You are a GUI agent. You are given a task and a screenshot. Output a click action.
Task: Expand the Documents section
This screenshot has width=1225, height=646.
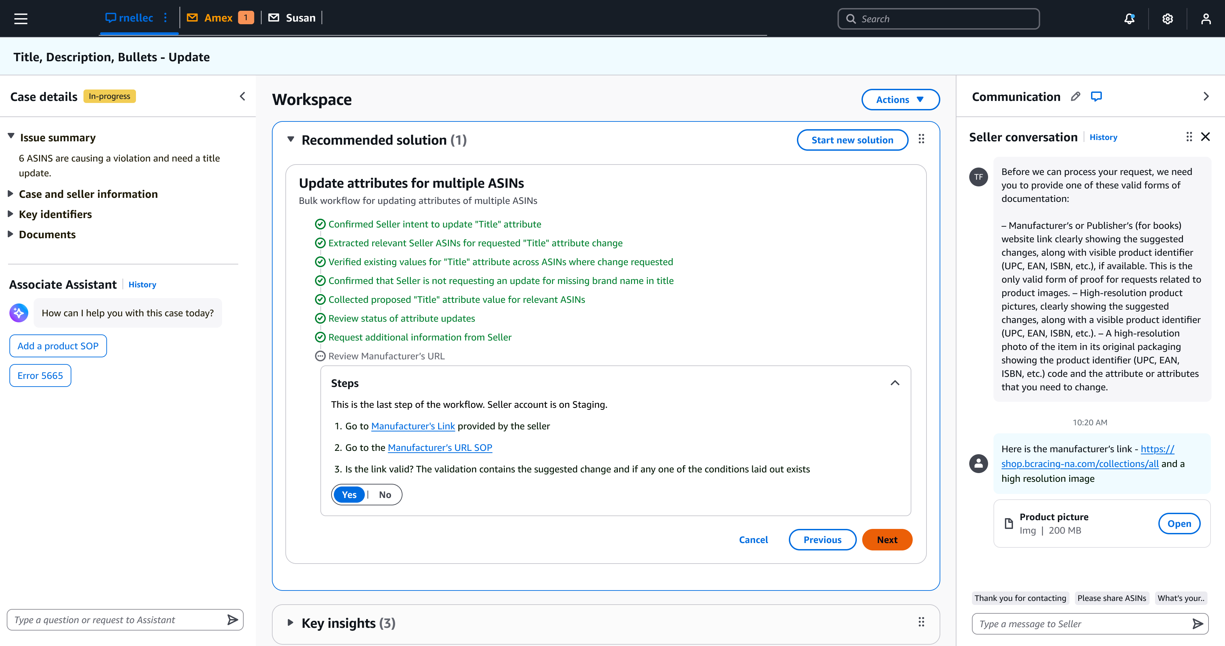pos(47,235)
